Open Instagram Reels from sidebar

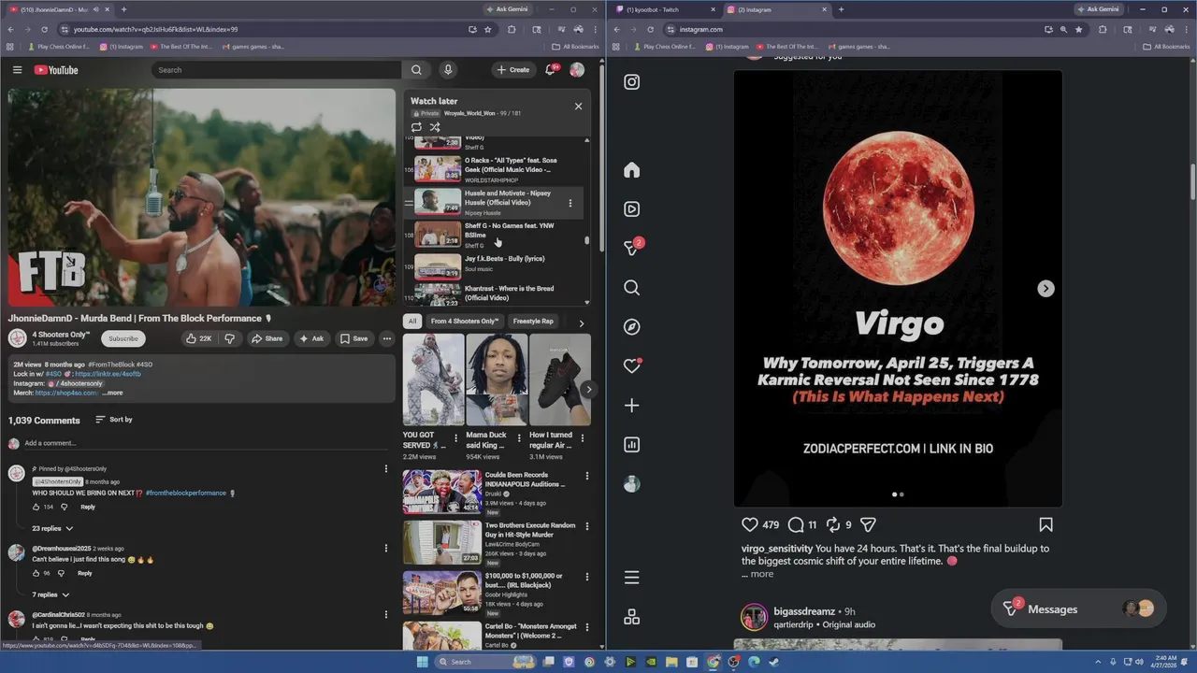pos(632,209)
